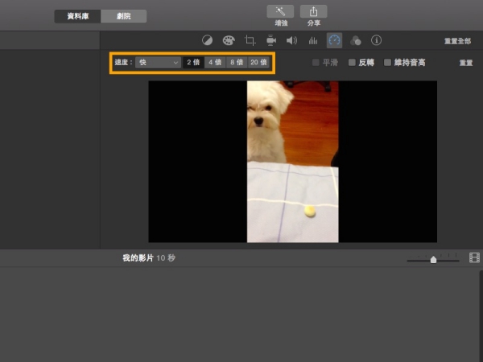Click the 我的影片 project title
483x362 pixels.
point(138,258)
